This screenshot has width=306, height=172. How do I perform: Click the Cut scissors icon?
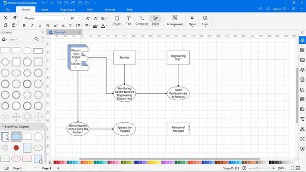click(x=5, y=18)
